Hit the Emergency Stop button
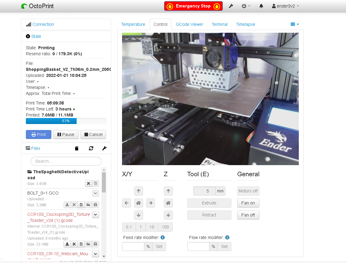Image resolution: width=346 pixels, height=263 pixels. [193, 6]
